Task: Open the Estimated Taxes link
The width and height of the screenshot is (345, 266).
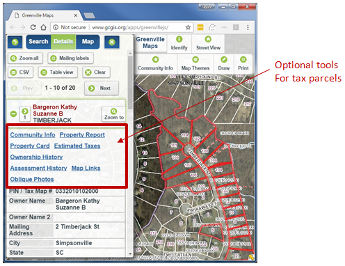Action: [x=77, y=146]
